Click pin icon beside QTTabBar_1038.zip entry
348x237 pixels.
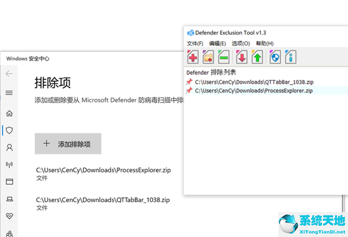click(x=189, y=82)
